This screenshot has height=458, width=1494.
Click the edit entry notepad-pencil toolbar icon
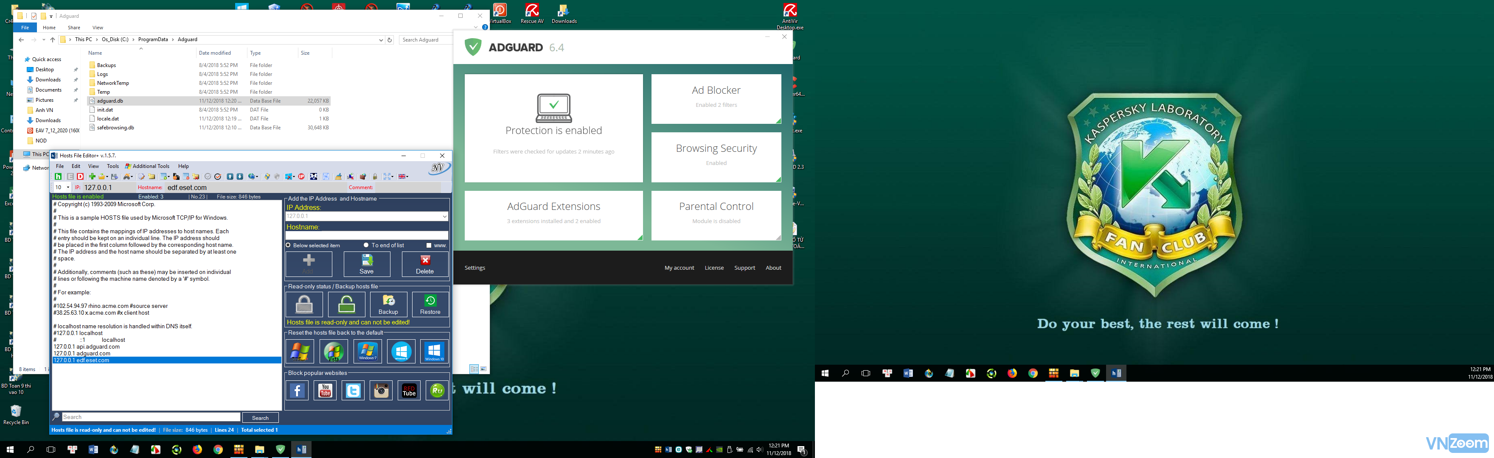tap(141, 176)
